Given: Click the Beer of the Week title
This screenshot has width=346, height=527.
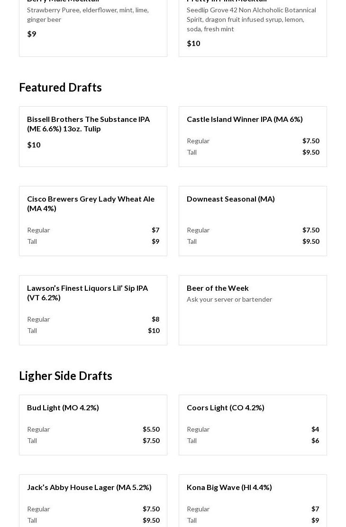Looking at the screenshot, I should [218, 288].
